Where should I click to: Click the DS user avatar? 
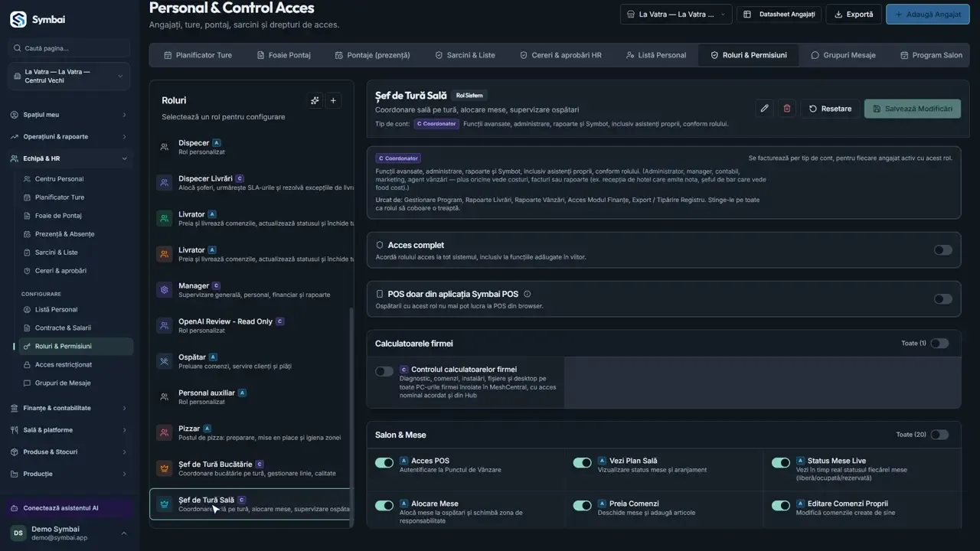(18, 533)
